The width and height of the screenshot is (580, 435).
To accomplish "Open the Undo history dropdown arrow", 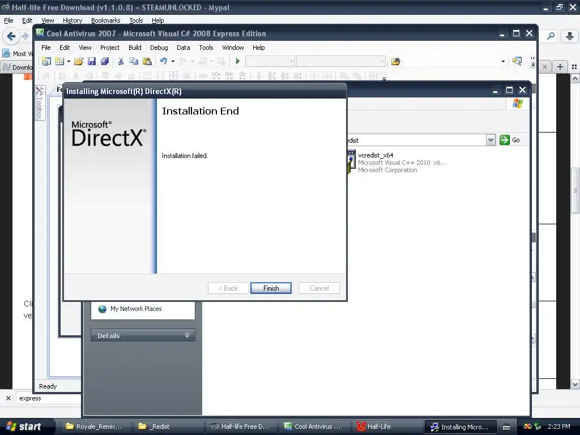I will click(173, 61).
